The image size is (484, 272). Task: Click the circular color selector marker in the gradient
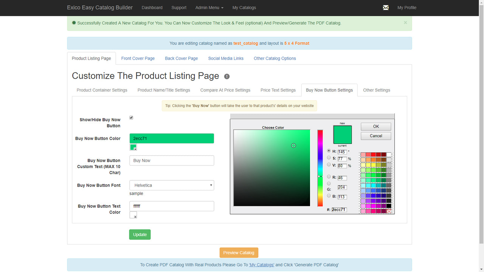[293, 145]
